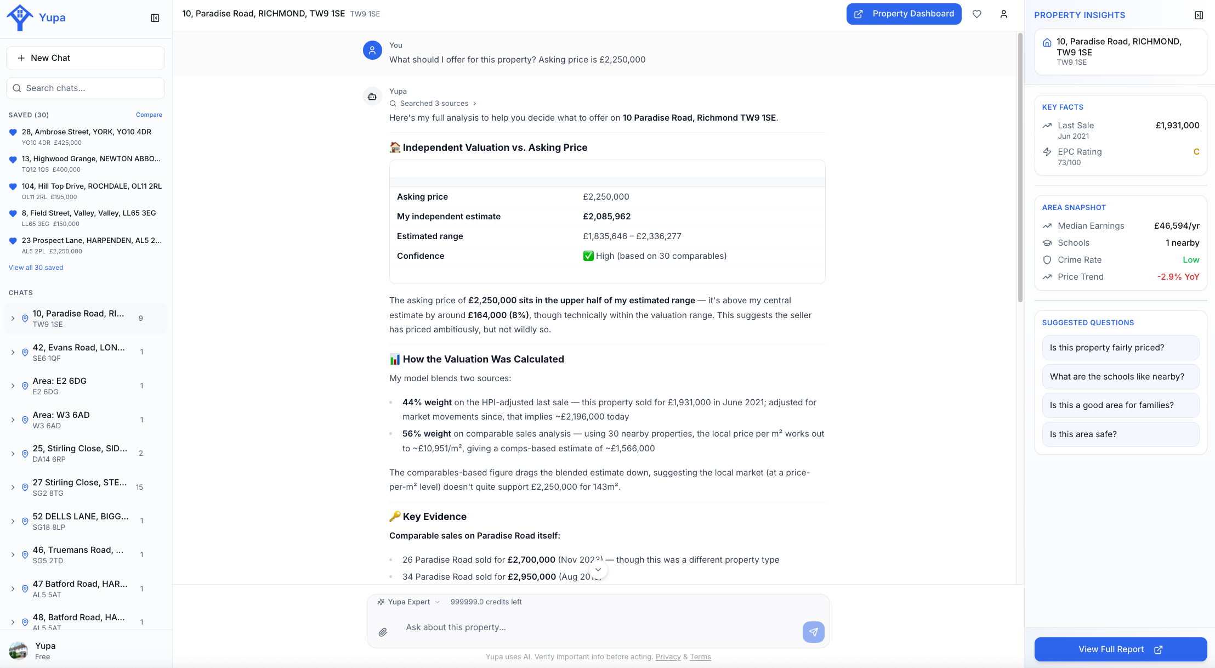Click the Crime Rate shield icon
This screenshot has height=668, width=1215.
tap(1047, 260)
